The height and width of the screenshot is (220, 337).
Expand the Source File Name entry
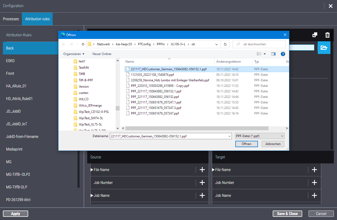(92, 170)
